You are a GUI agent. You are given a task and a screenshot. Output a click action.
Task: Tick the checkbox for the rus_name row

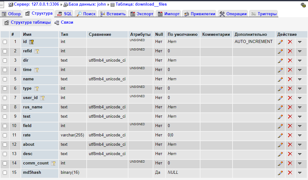[5, 107]
